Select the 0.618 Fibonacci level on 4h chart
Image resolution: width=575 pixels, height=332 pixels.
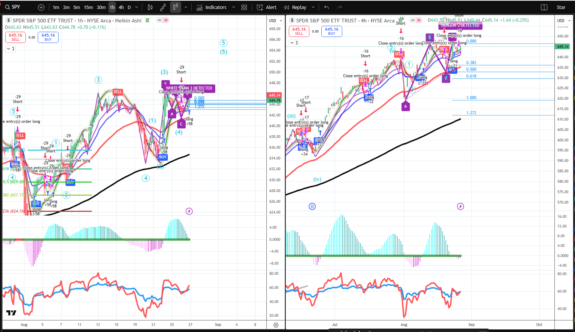[x=471, y=76]
